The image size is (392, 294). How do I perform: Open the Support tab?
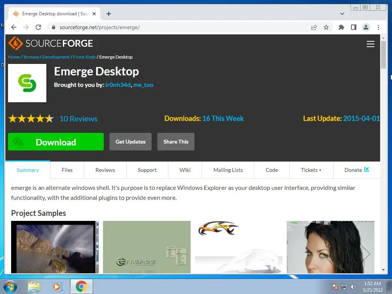(147, 170)
